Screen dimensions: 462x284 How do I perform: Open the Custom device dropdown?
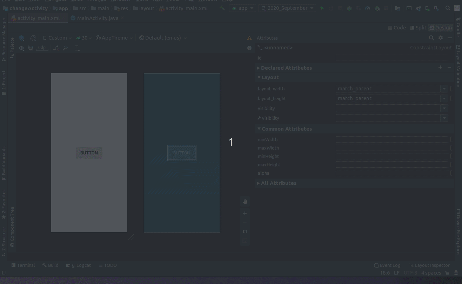tap(57, 38)
